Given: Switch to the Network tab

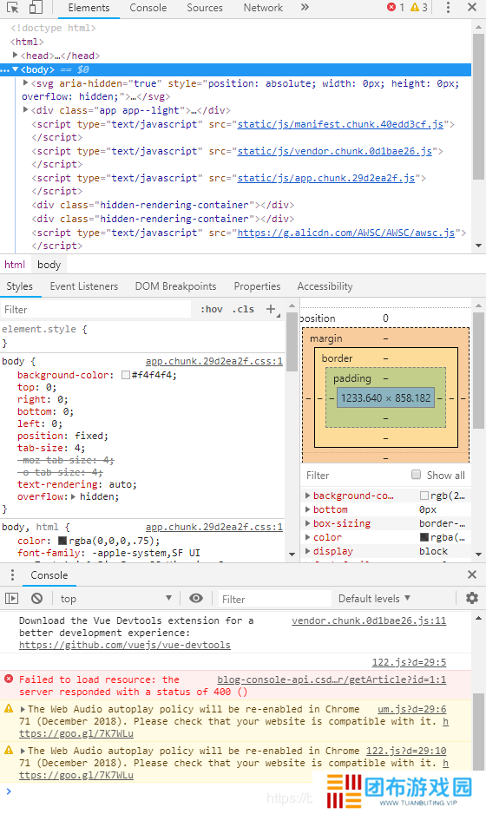Looking at the screenshot, I should pos(263,8).
